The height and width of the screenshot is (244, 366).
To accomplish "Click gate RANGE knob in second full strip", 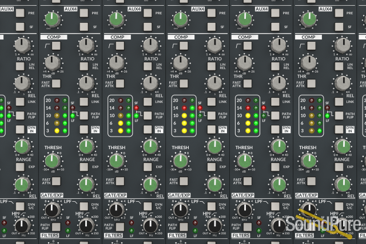I will pyautogui.click(x=150, y=147).
